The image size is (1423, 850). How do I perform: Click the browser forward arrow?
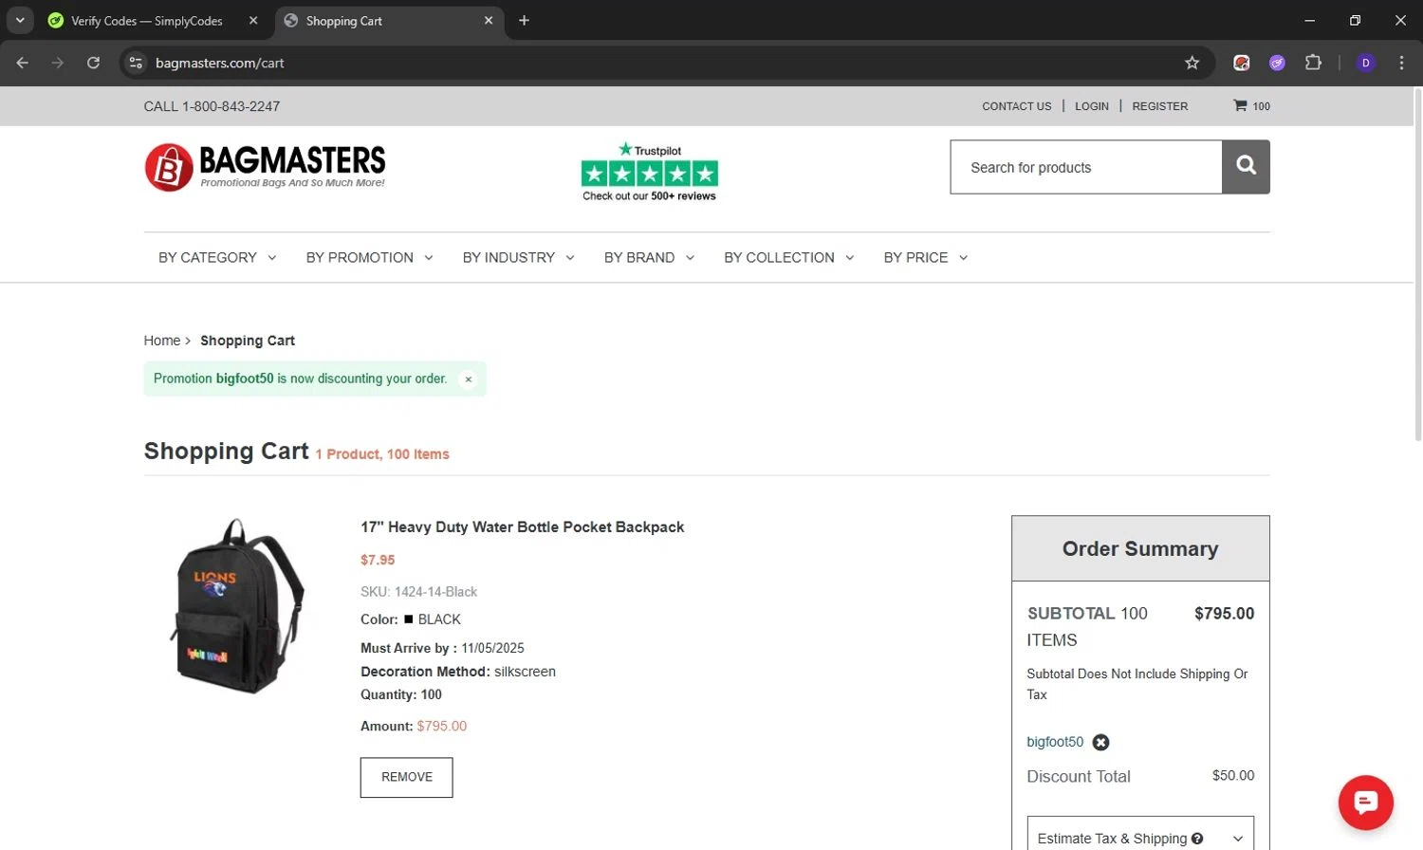click(x=58, y=63)
